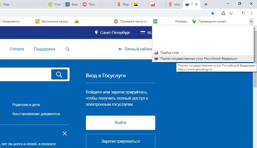Viewport: 257px width, 148px height.
Task: Open the Проверка текста bookmark
Action: pyautogui.click(x=131, y=21)
